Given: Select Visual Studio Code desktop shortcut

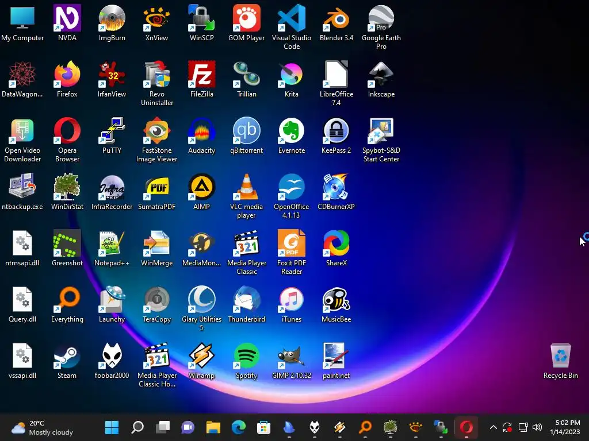Looking at the screenshot, I should point(292,18).
